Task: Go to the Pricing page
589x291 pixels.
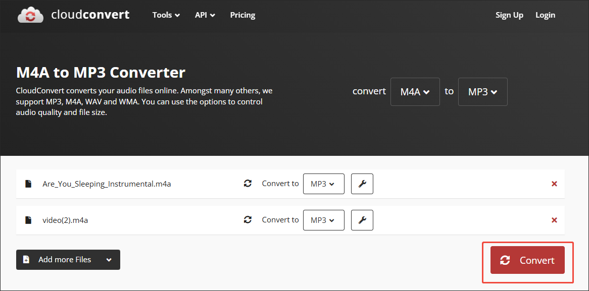Action: pyautogui.click(x=242, y=15)
